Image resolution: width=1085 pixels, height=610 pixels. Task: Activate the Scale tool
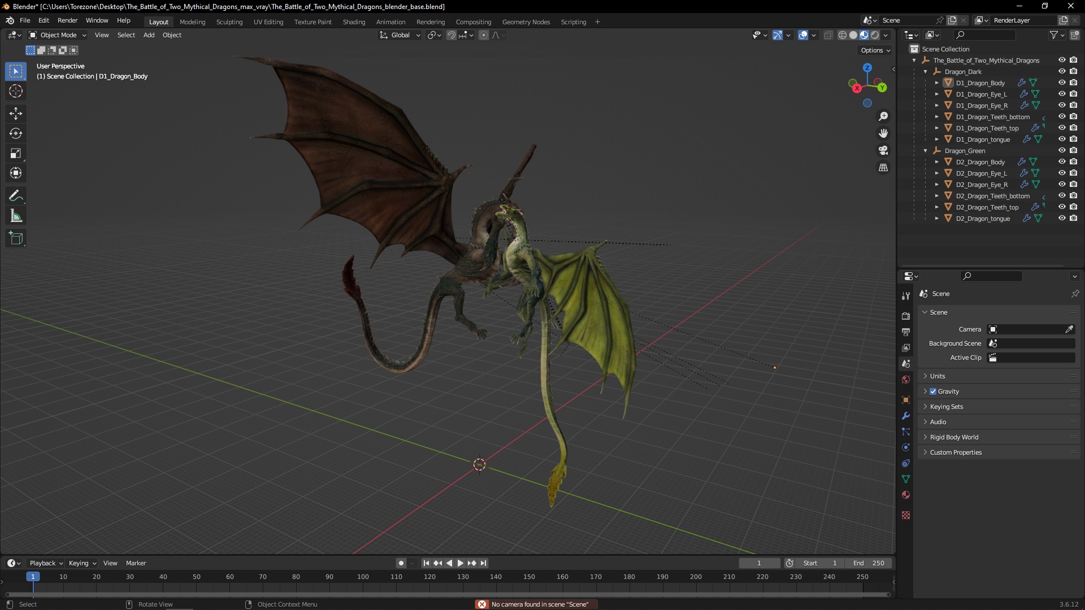click(16, 154)
